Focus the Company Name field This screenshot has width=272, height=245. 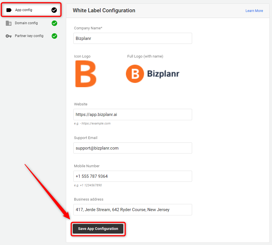coord(133,38)
